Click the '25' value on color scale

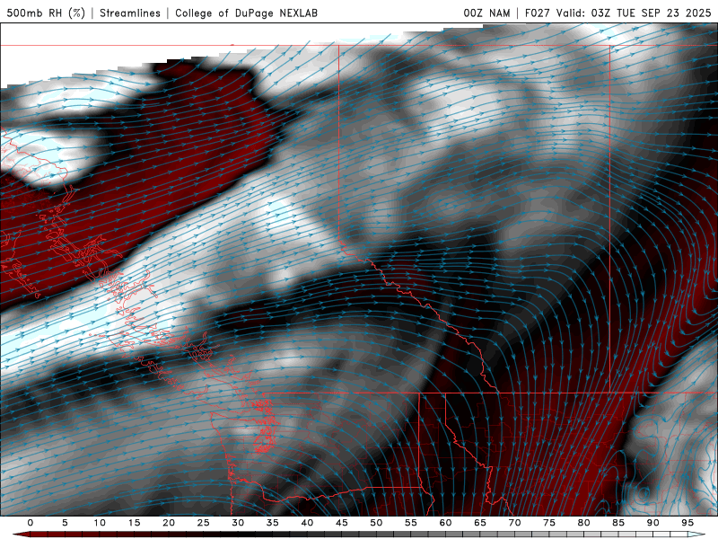(x=204, y=523)
